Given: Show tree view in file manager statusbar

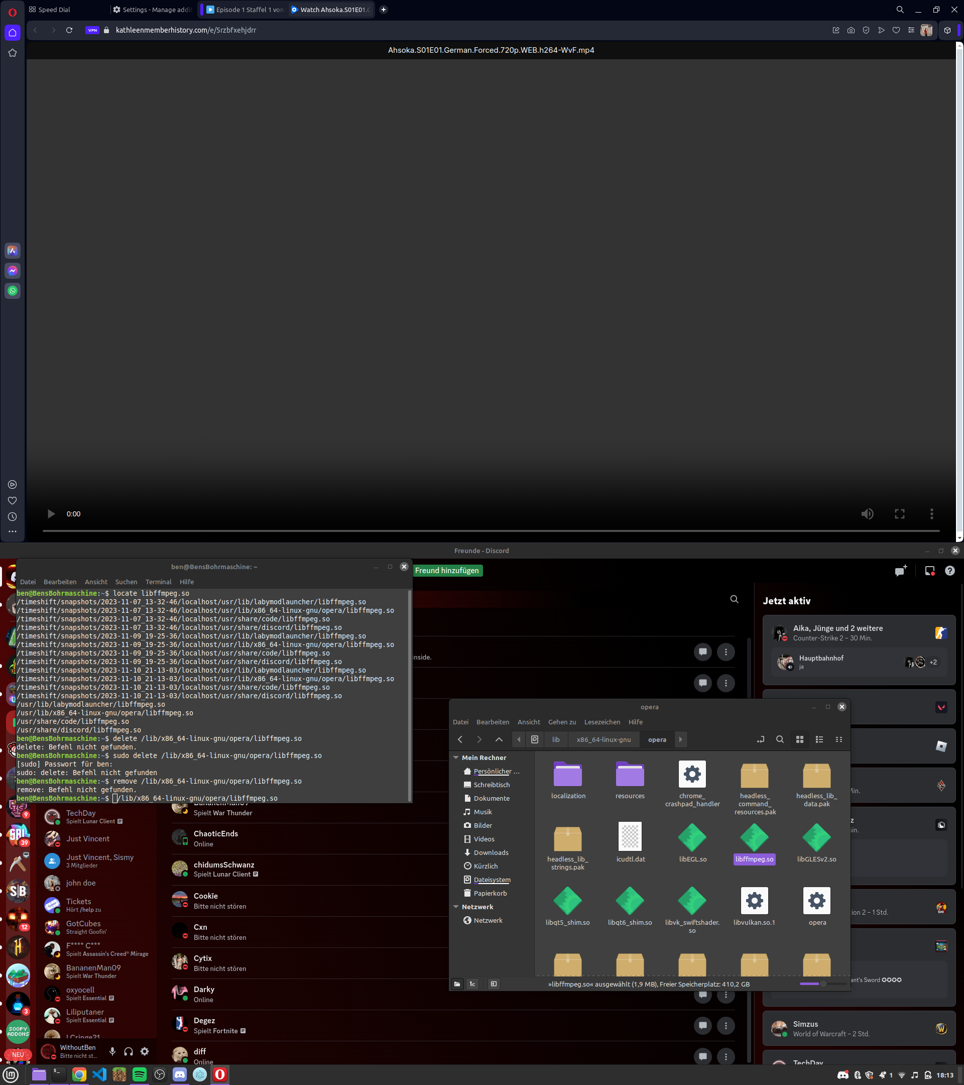Looking at the screenshot, I should point(472,984).
